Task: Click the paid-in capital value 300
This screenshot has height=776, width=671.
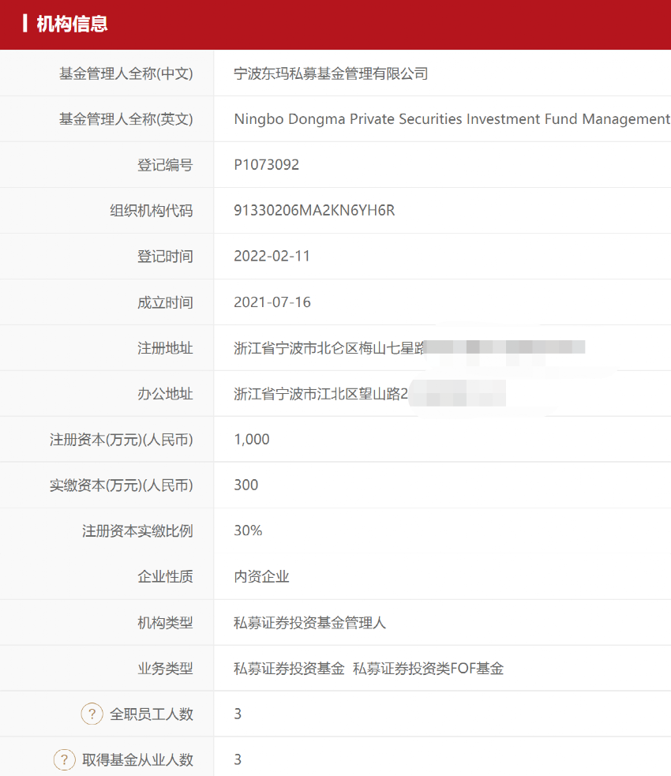Action: point(246,485)
